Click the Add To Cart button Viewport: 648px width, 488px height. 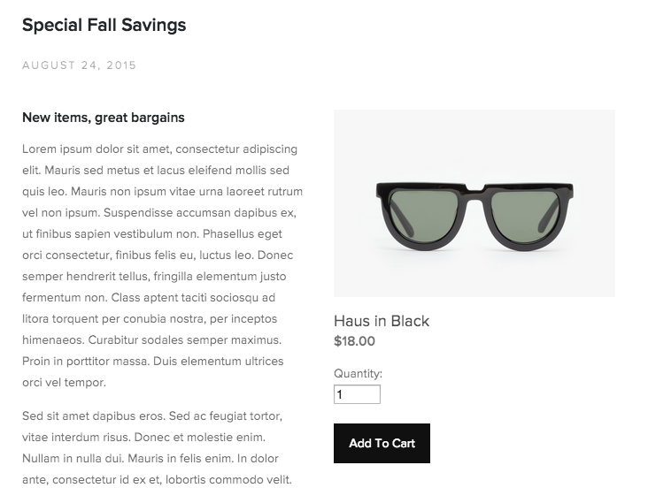[382, 443]
